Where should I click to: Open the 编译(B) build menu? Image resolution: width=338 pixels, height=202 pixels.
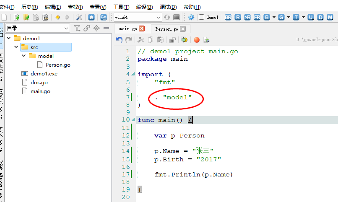tap(144, 7)
